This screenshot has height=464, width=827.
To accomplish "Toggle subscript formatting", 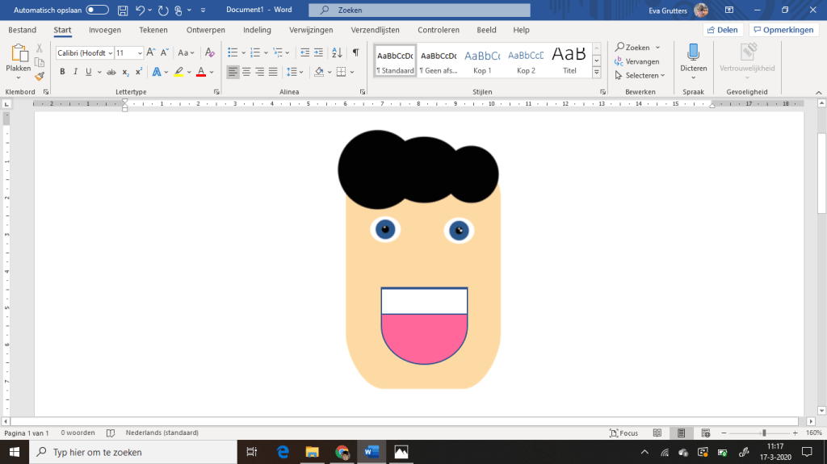I will [125, 72].
